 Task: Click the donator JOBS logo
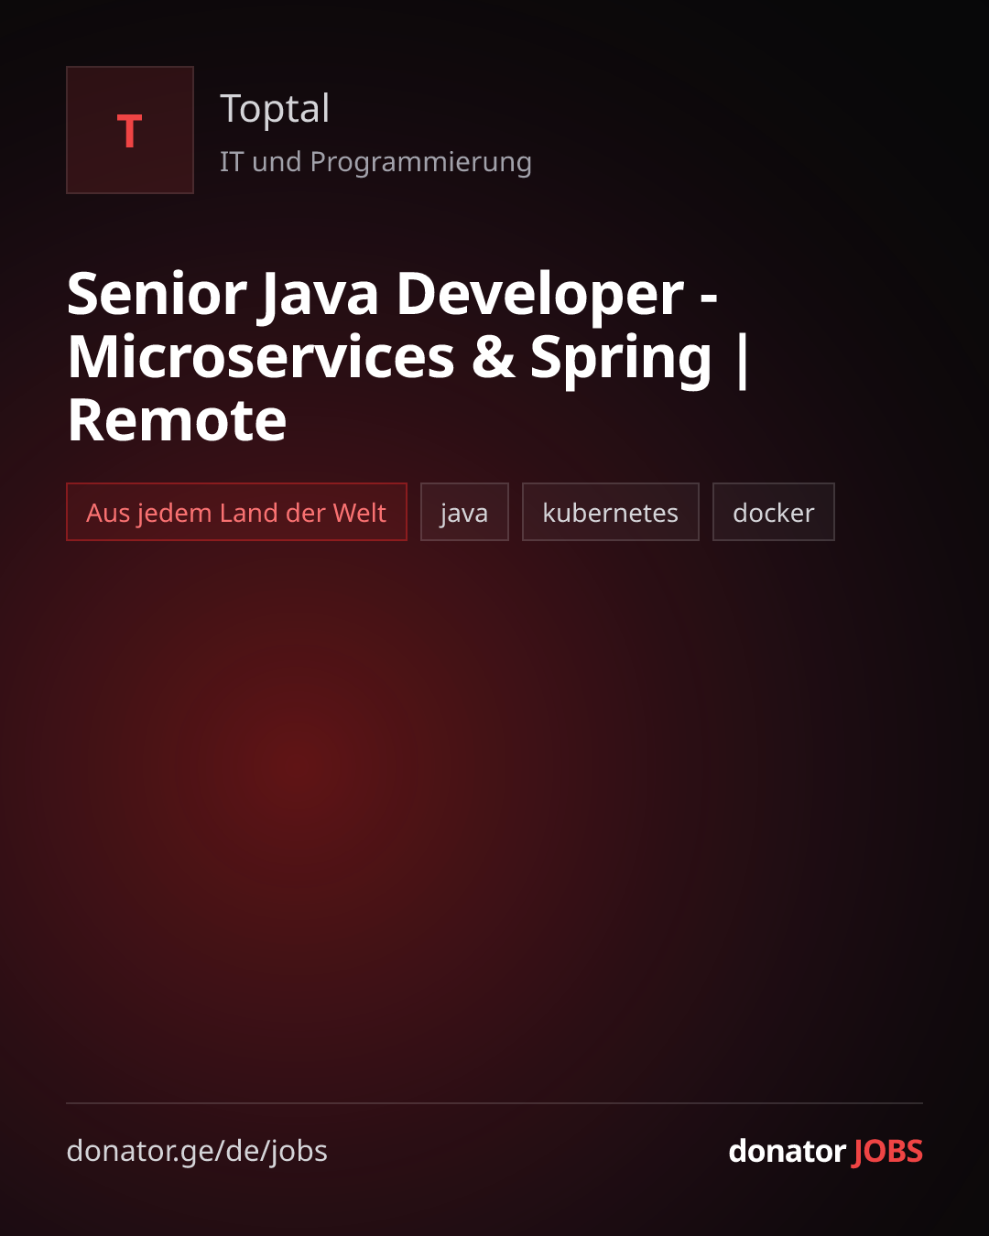pyautogui.click(x=825, y=1151)
